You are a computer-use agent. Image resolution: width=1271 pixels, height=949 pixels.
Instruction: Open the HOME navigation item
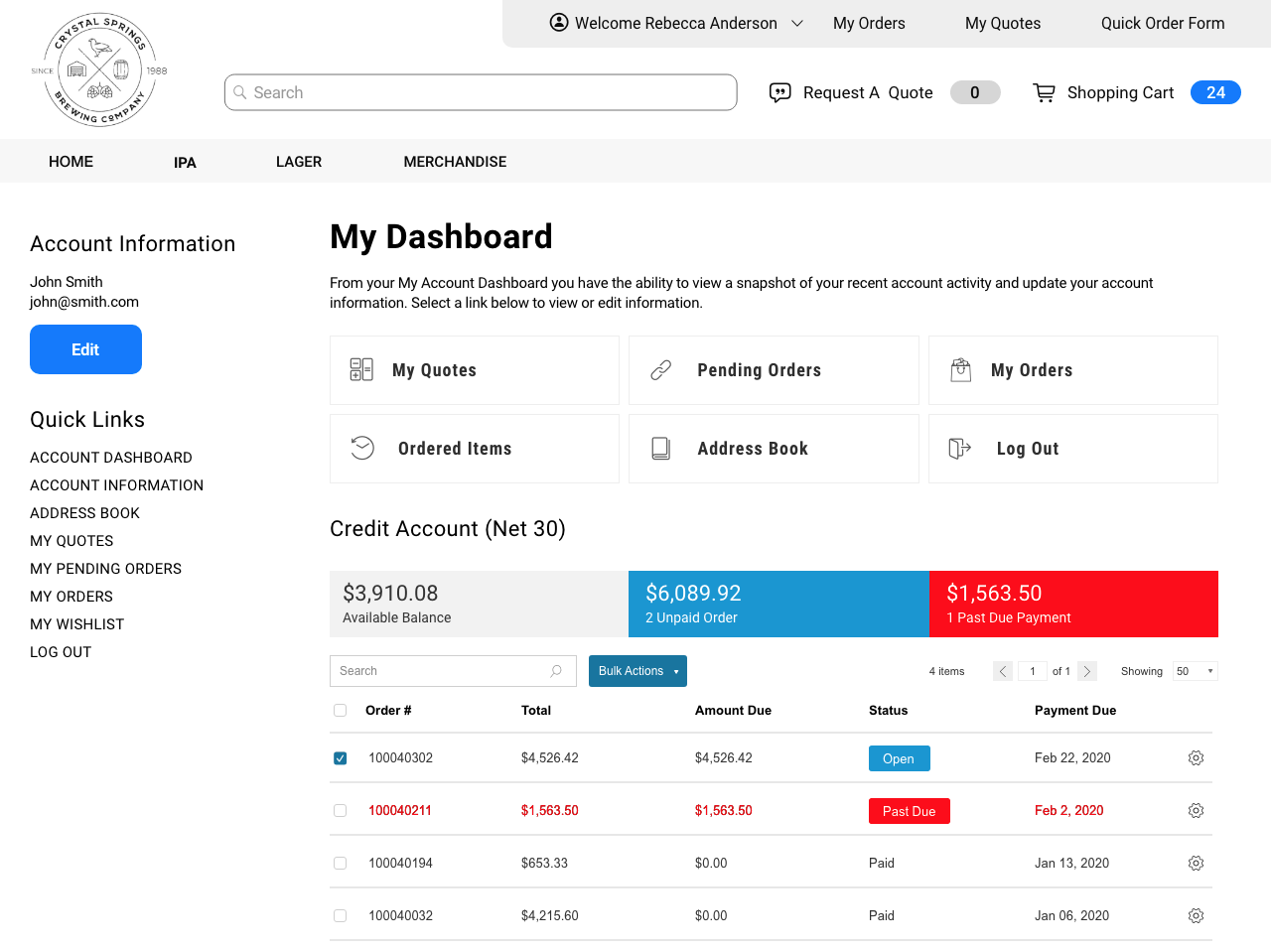tap(71, 162)
